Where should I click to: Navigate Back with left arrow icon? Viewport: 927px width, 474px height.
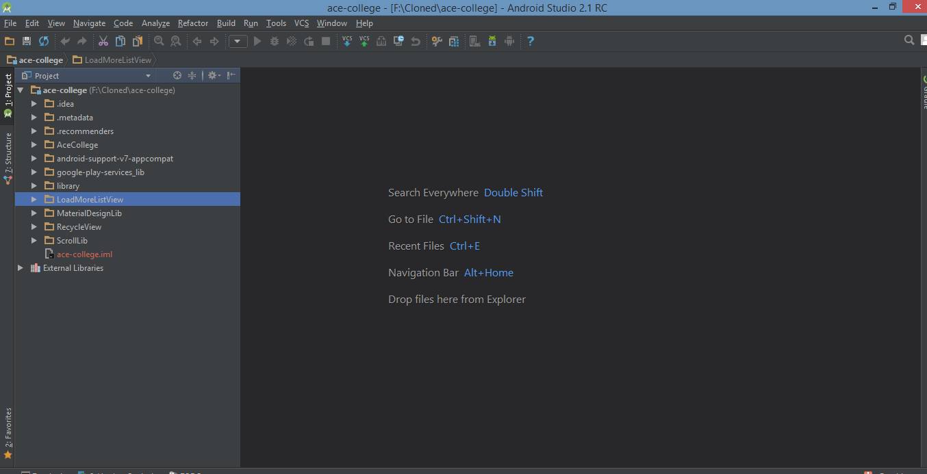click(x=197, y=41)
